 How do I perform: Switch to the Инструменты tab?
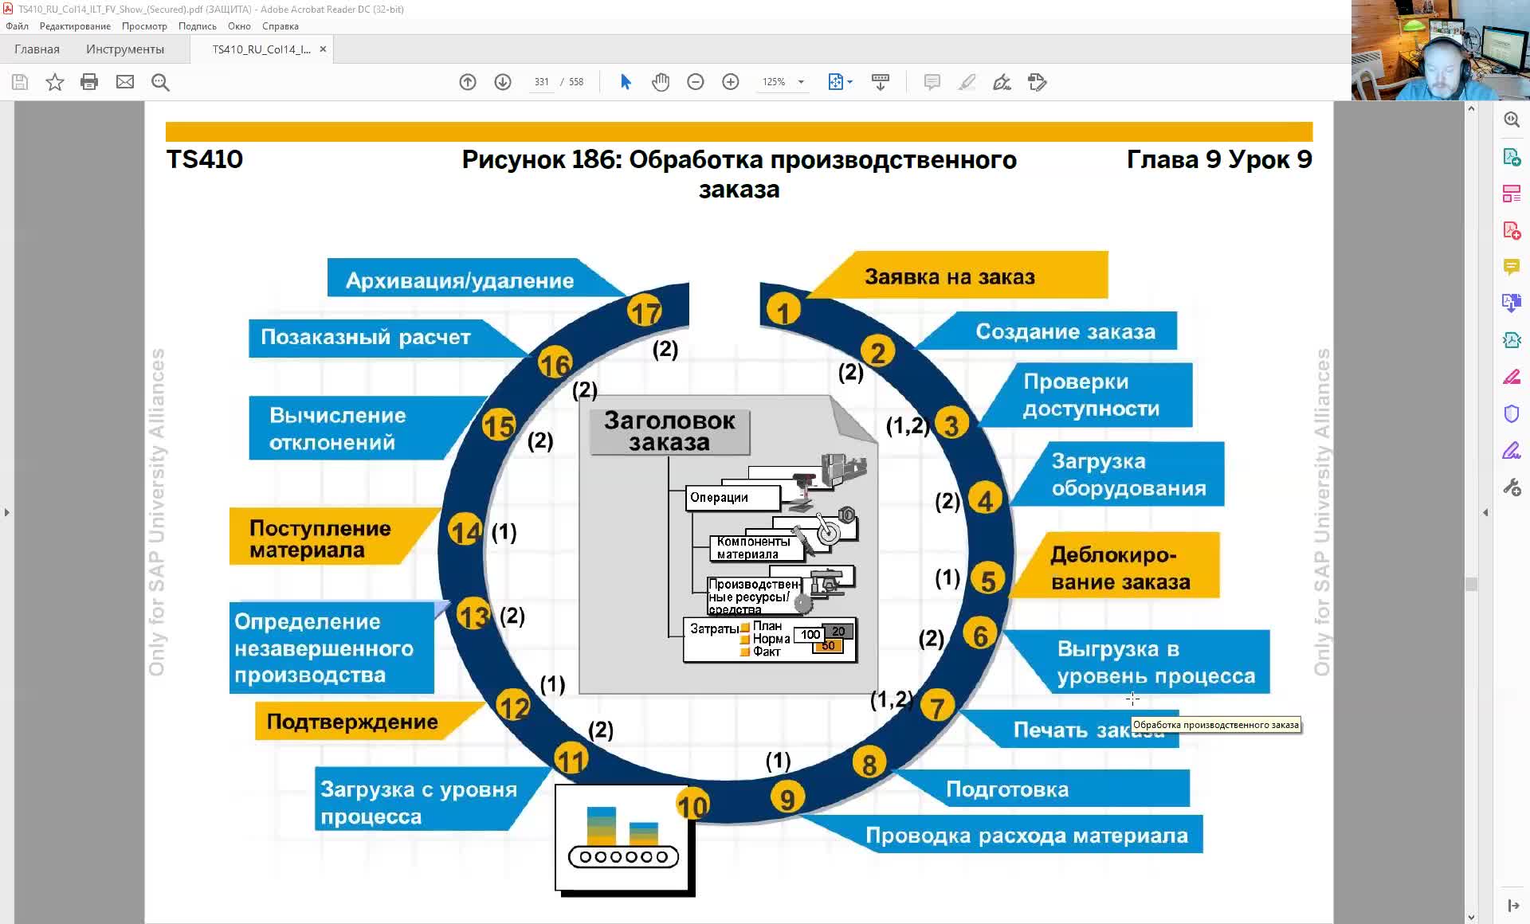point(125,49)
